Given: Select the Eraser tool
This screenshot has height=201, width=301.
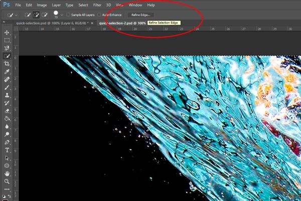Looking at the screenshot, I should coord(7,111).
